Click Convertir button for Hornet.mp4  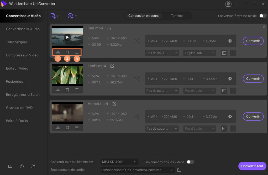click(x=253, y=116)
